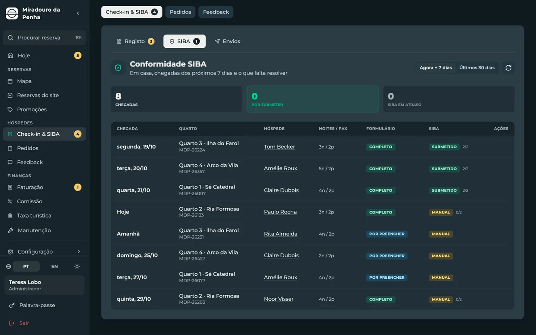Image resolution: width=536 pixels, height=335 pixels.
Task: Go to Reservas do site
Action: click(44, 95)
